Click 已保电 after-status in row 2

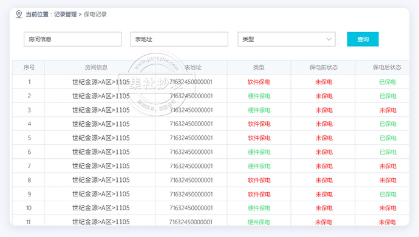pos(388,96)
